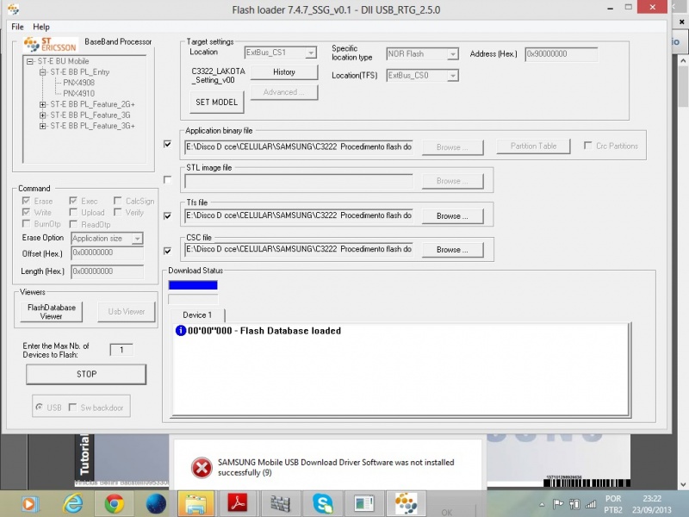Click the red error icon in Samsung driver notification
689x517 pixels.
click(202, 467)
